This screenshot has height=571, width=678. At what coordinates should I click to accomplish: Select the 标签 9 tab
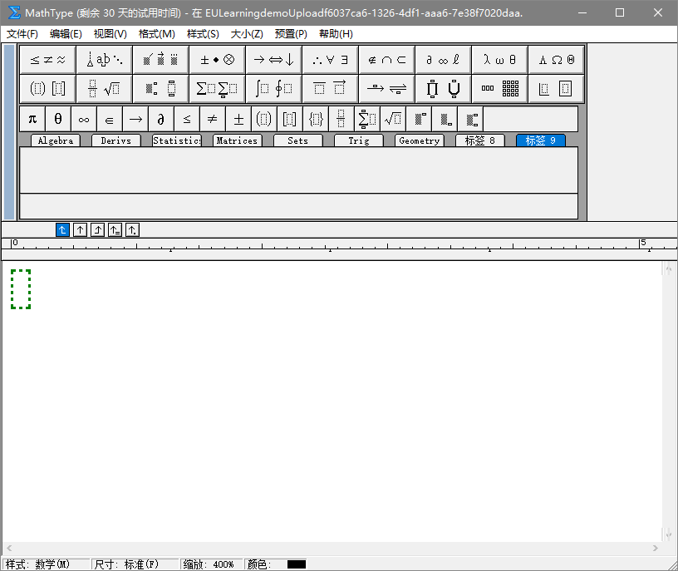click(x=541, y=140)
